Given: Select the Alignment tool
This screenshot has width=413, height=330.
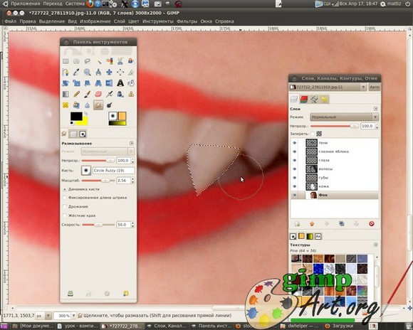Looking at the screenshot, I should [x=120, y=72].
